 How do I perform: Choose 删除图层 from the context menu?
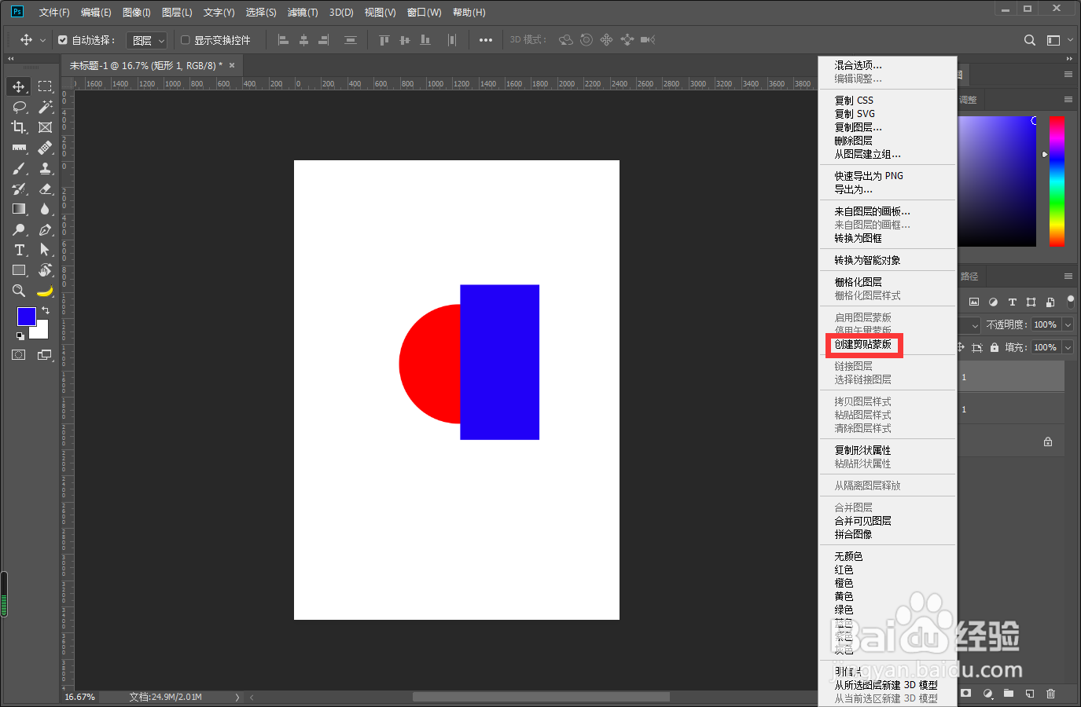coord(853,141)
